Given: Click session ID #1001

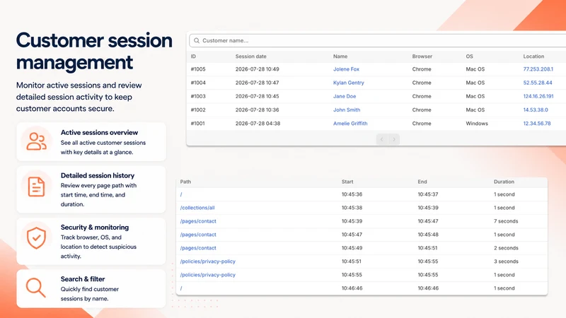Looking at the screenshot, I should [197, 123].
